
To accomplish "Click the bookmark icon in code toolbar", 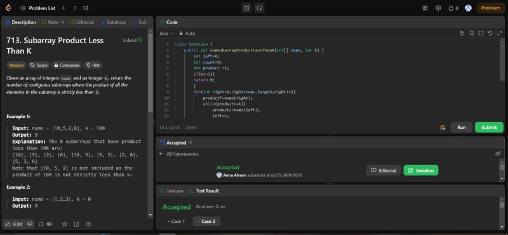I will (472, 34).
